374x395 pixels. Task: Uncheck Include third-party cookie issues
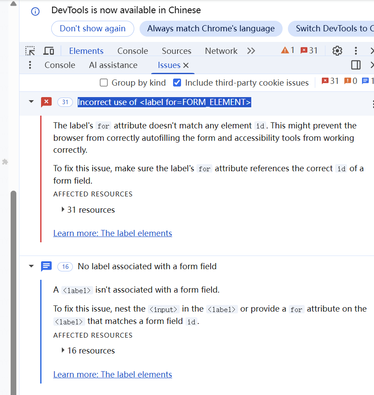coord(177,83)
